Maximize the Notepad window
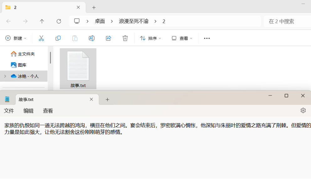311x179 pixels. click(x=287, y=96)
